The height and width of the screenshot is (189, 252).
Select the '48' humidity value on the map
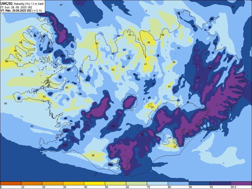pos(149,42)
